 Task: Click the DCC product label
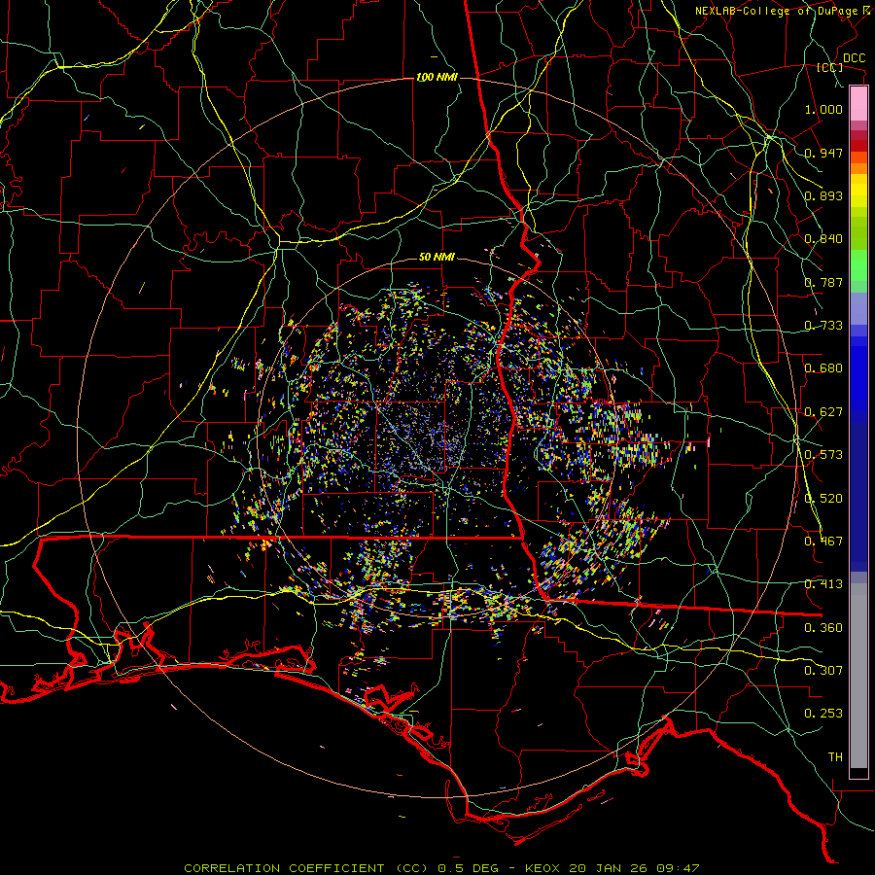tap(854, 58)
